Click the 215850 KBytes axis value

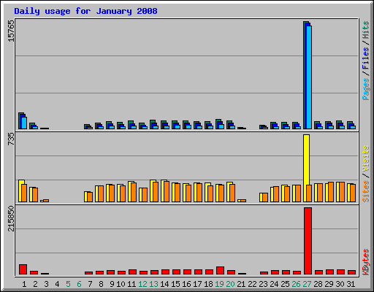[x=11, y=218]
